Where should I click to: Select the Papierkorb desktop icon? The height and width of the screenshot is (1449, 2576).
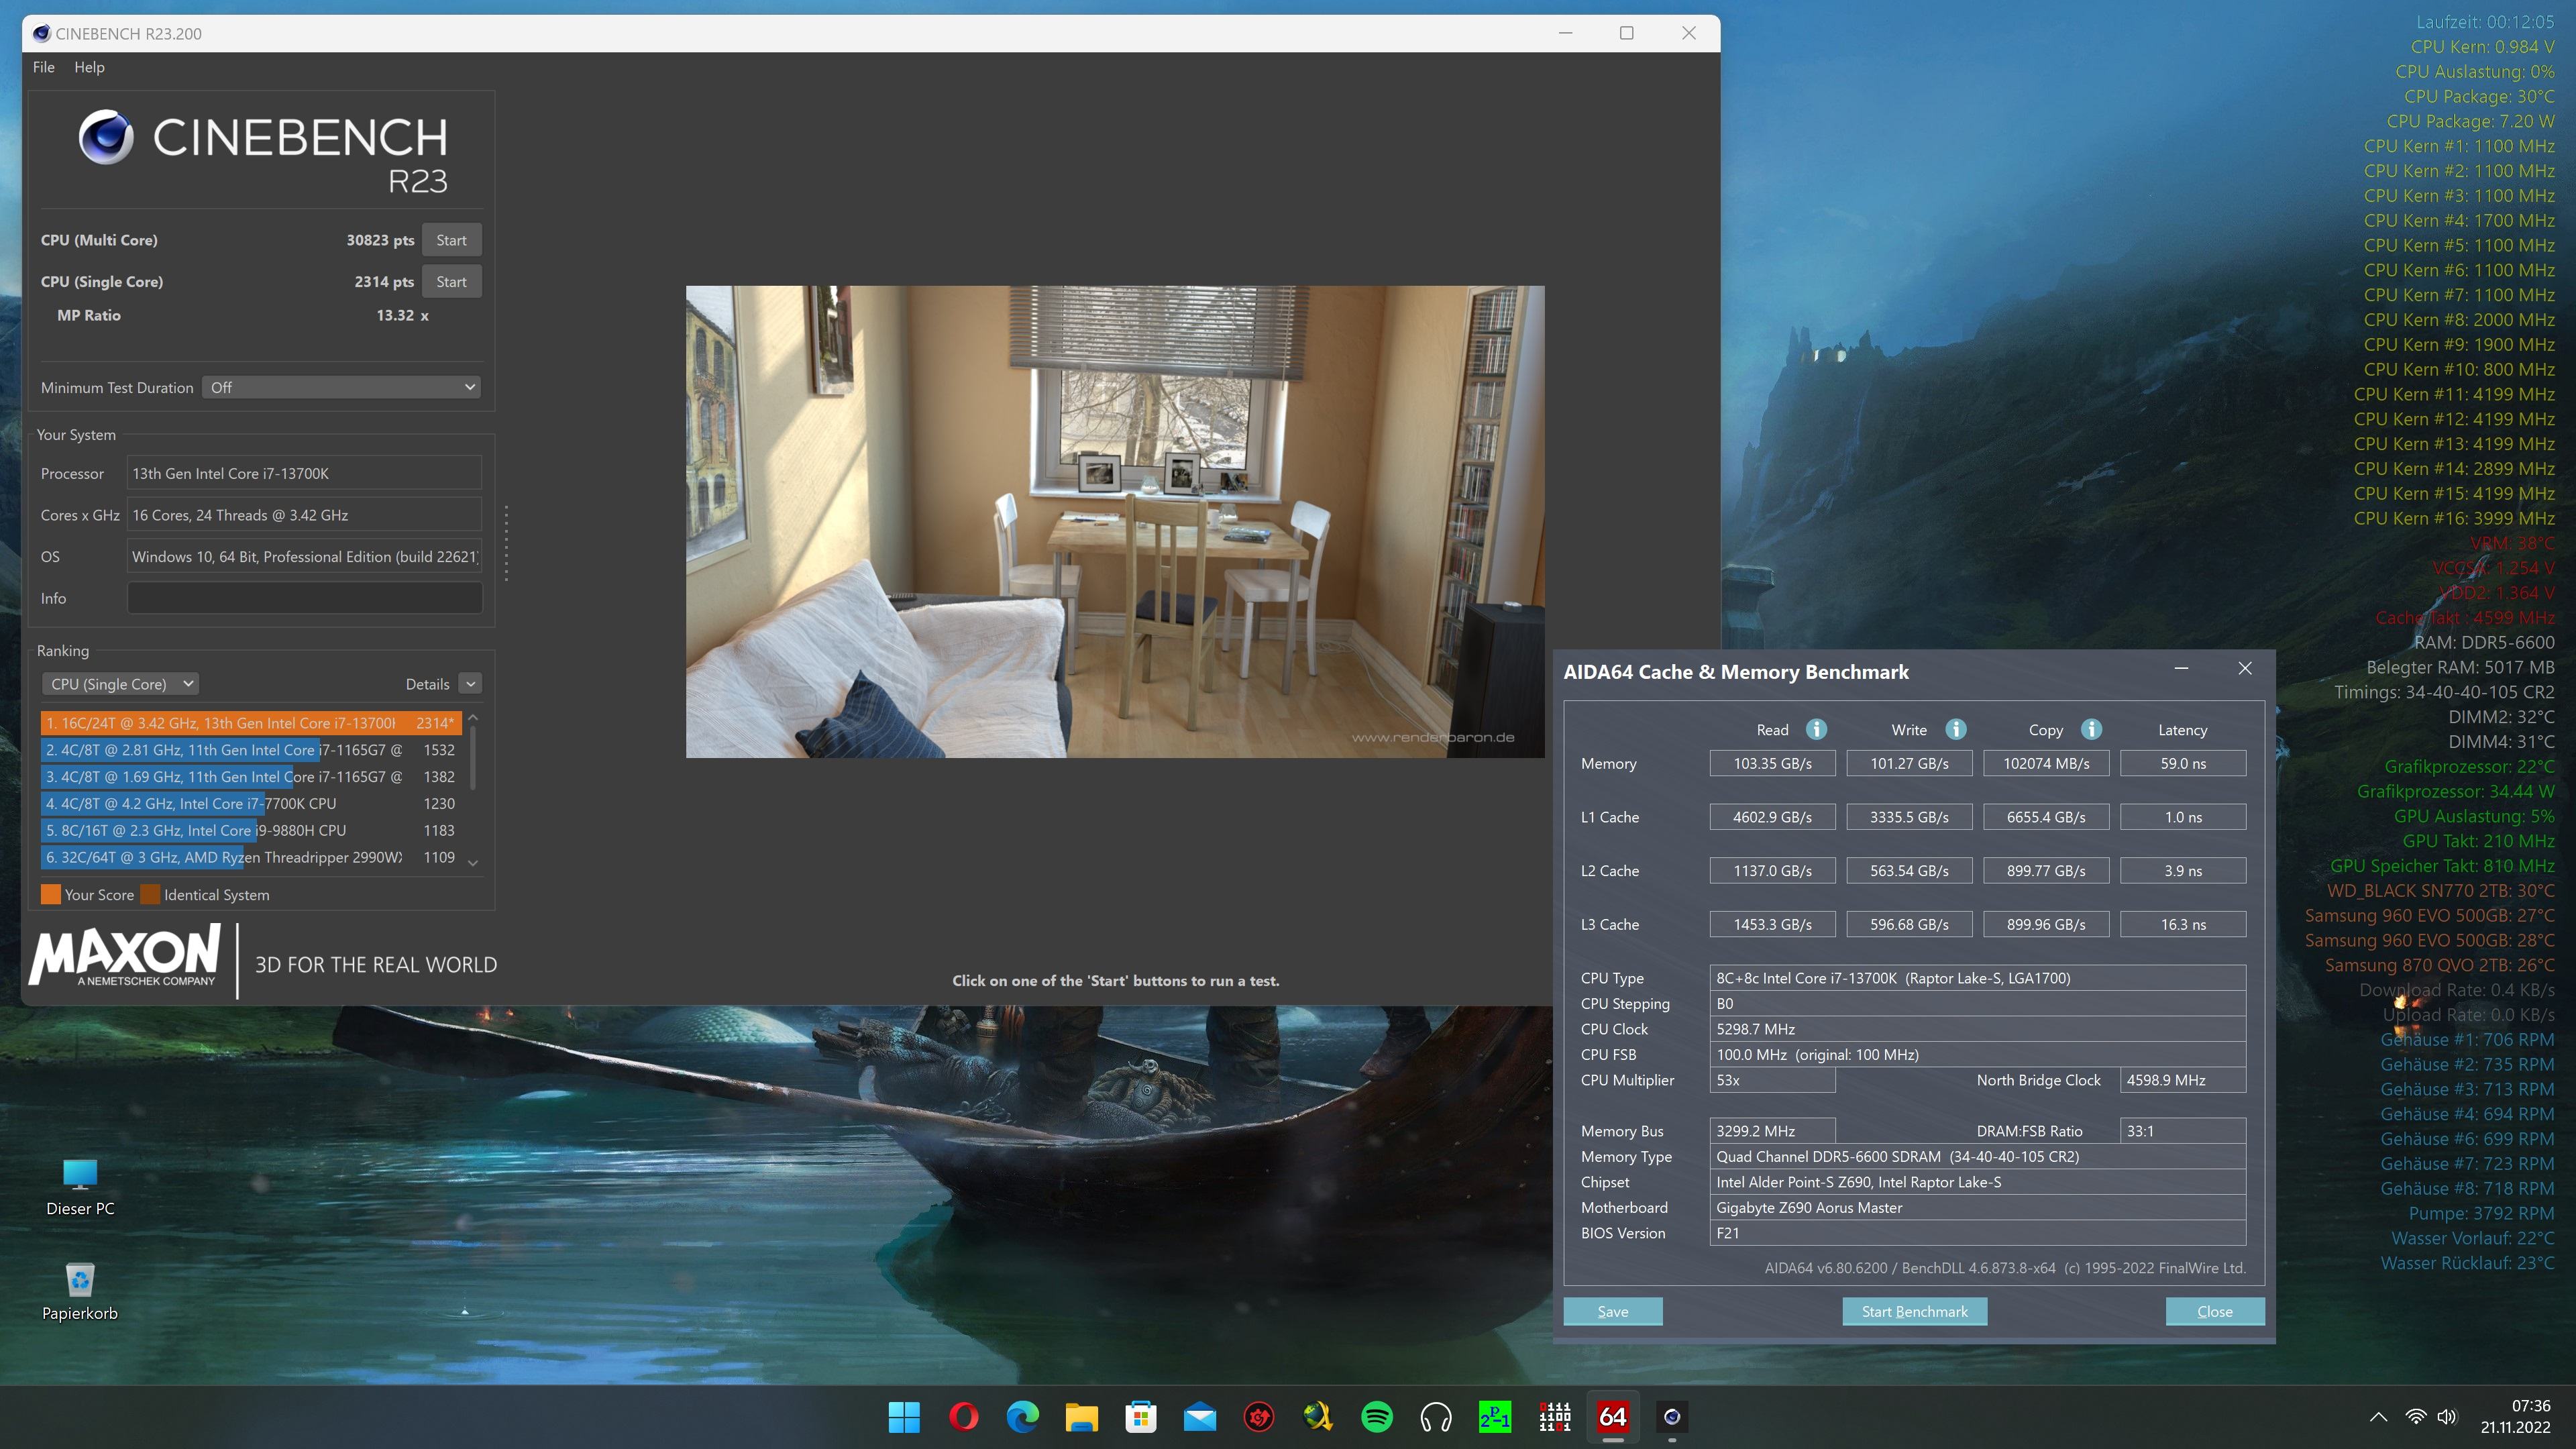pos(80,1292)
